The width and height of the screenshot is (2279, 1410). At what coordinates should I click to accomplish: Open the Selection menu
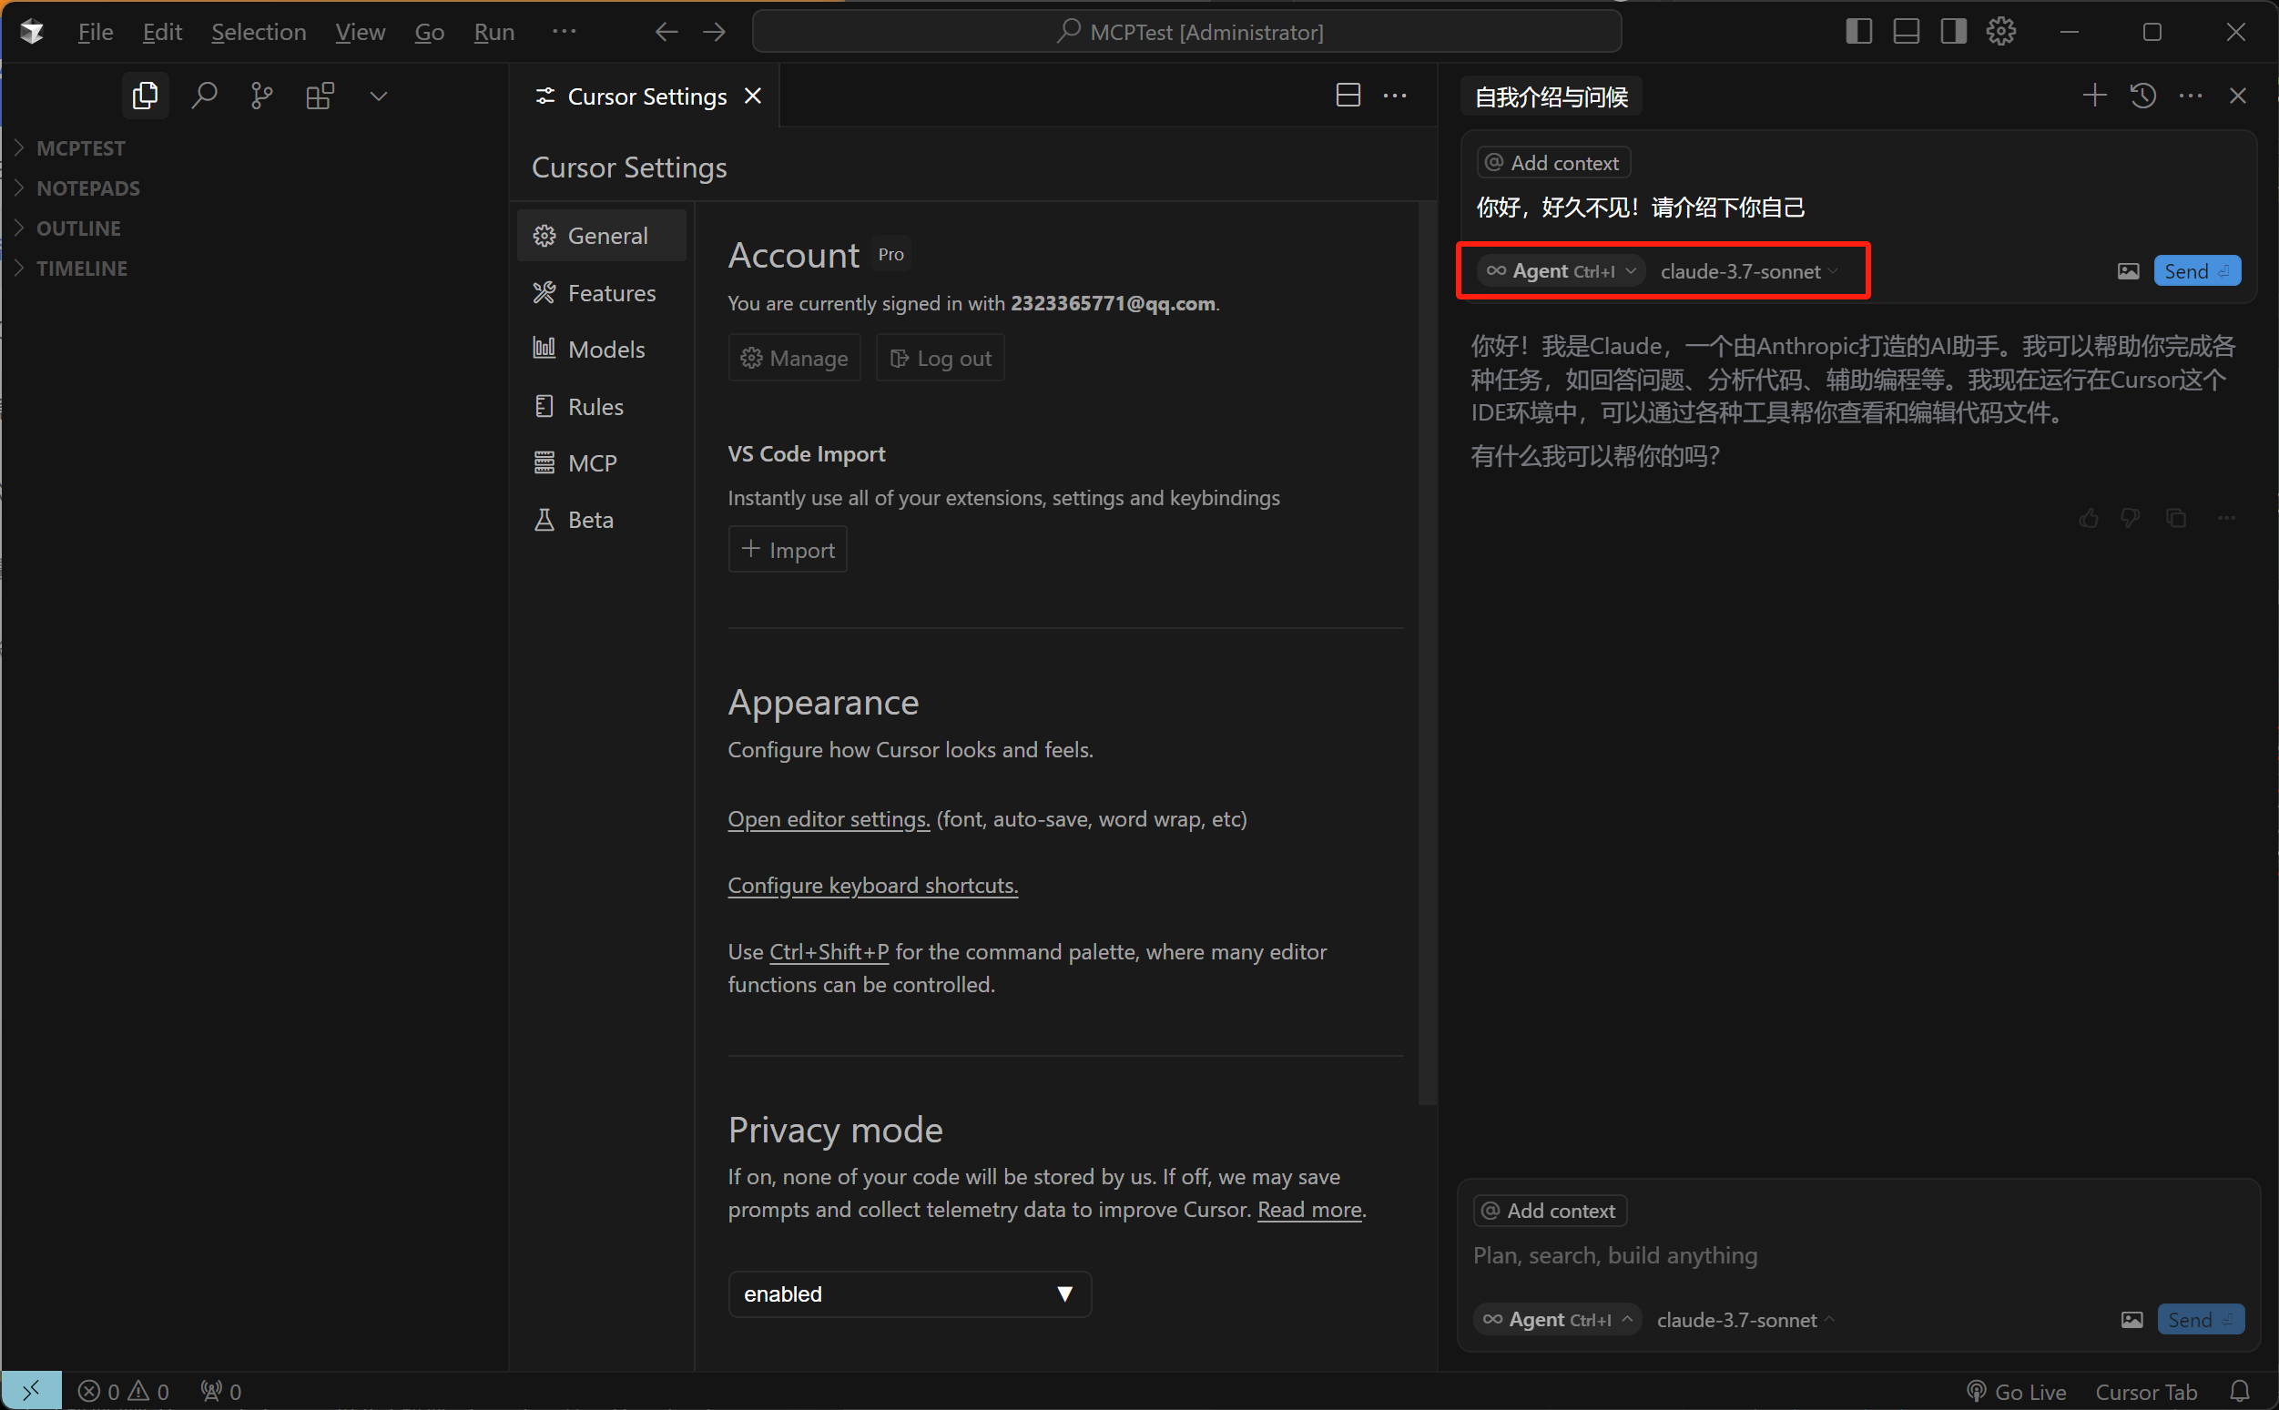tap(259, 32)
